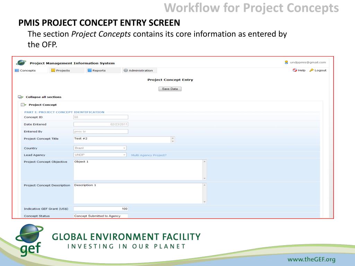Click scroll up arrow in Description textarea

pos(205,185)
